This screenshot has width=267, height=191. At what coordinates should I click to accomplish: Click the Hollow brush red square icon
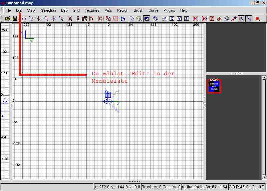point(115,19)
